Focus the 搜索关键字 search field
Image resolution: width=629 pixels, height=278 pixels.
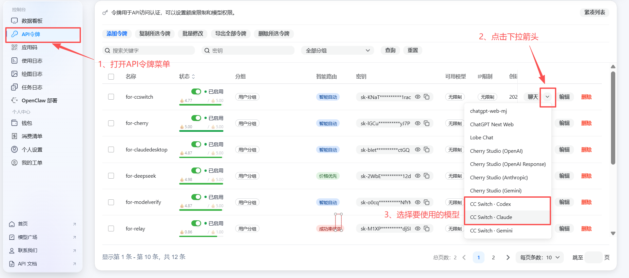pos(149,50)
